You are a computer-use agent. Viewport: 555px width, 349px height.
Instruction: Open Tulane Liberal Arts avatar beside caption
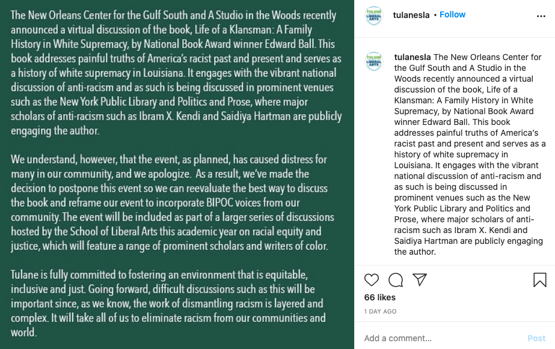pyautogui.click(x=374, y=61)
